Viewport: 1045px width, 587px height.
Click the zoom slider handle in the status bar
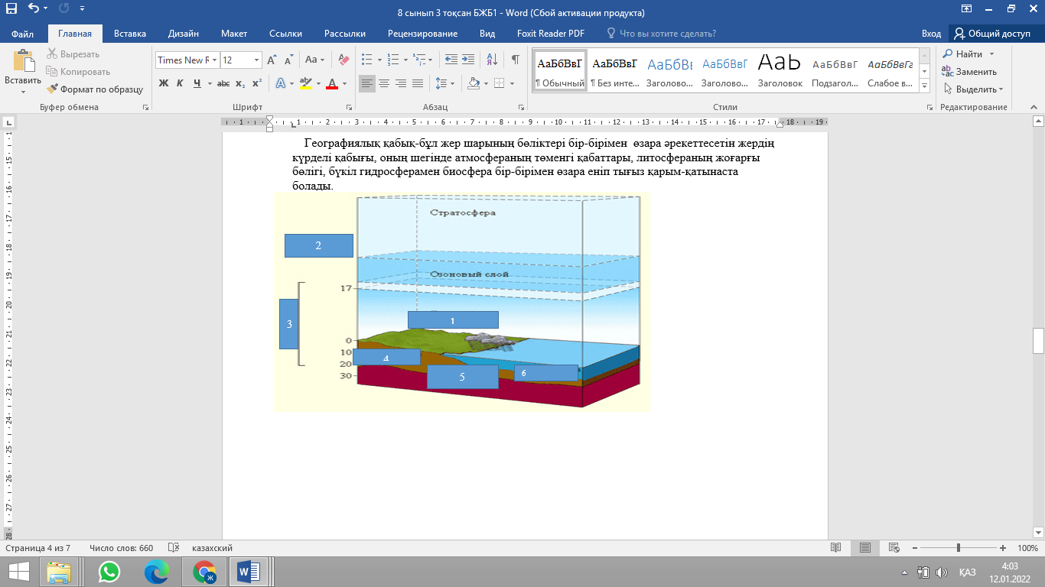[x=959, y=548]
